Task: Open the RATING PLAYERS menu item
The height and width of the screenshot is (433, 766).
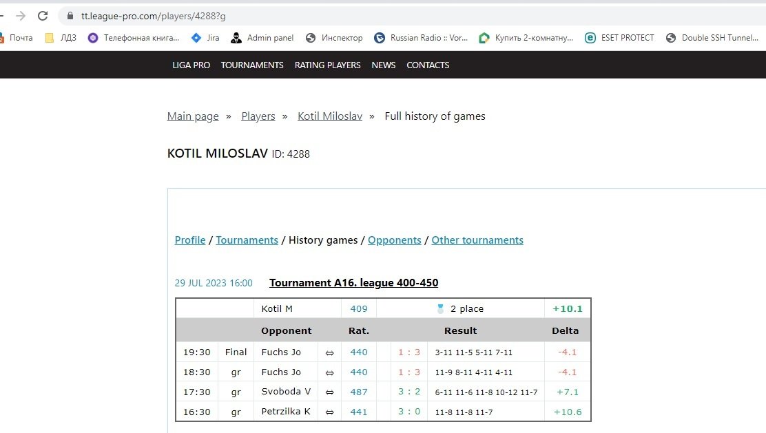Action: (327, 65)
